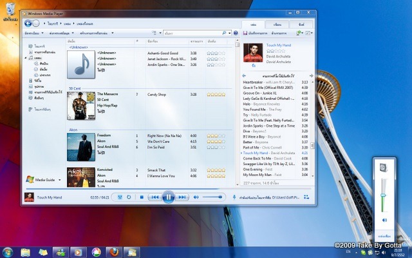Screen dimensions: 412x258
Task: Click the small blue icon under album art
Action: coord(254,66)
